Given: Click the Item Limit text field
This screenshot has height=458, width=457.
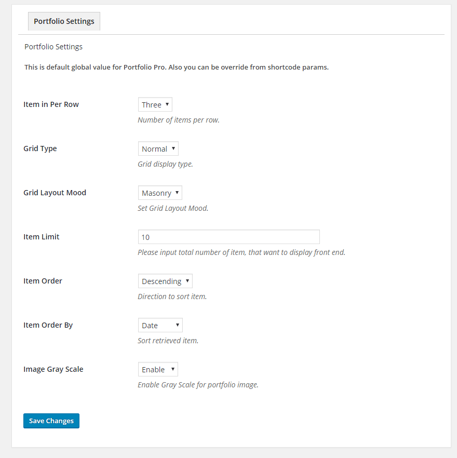Looking at the screenshot, I should pyautogui.click(x=228, y=237).
